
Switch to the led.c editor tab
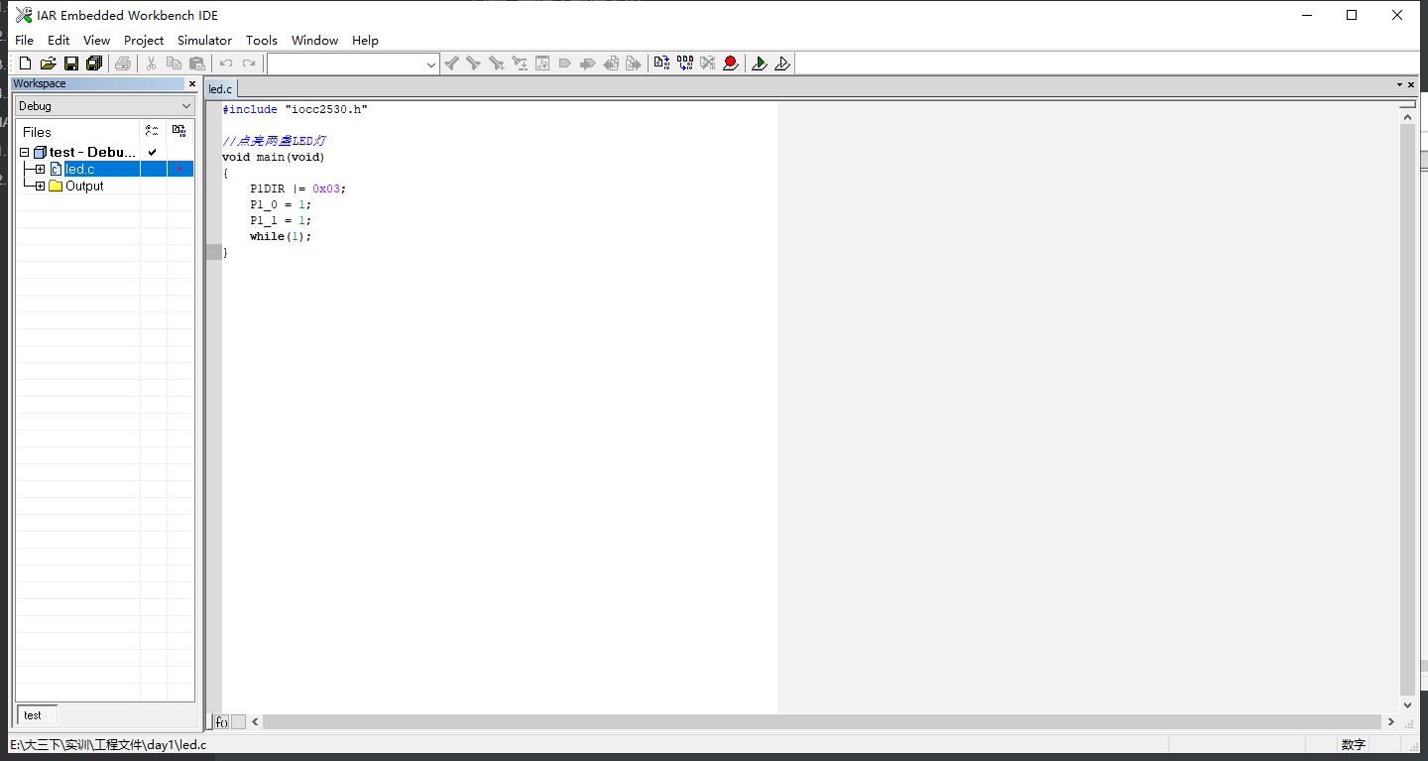[x=220, y=89]
